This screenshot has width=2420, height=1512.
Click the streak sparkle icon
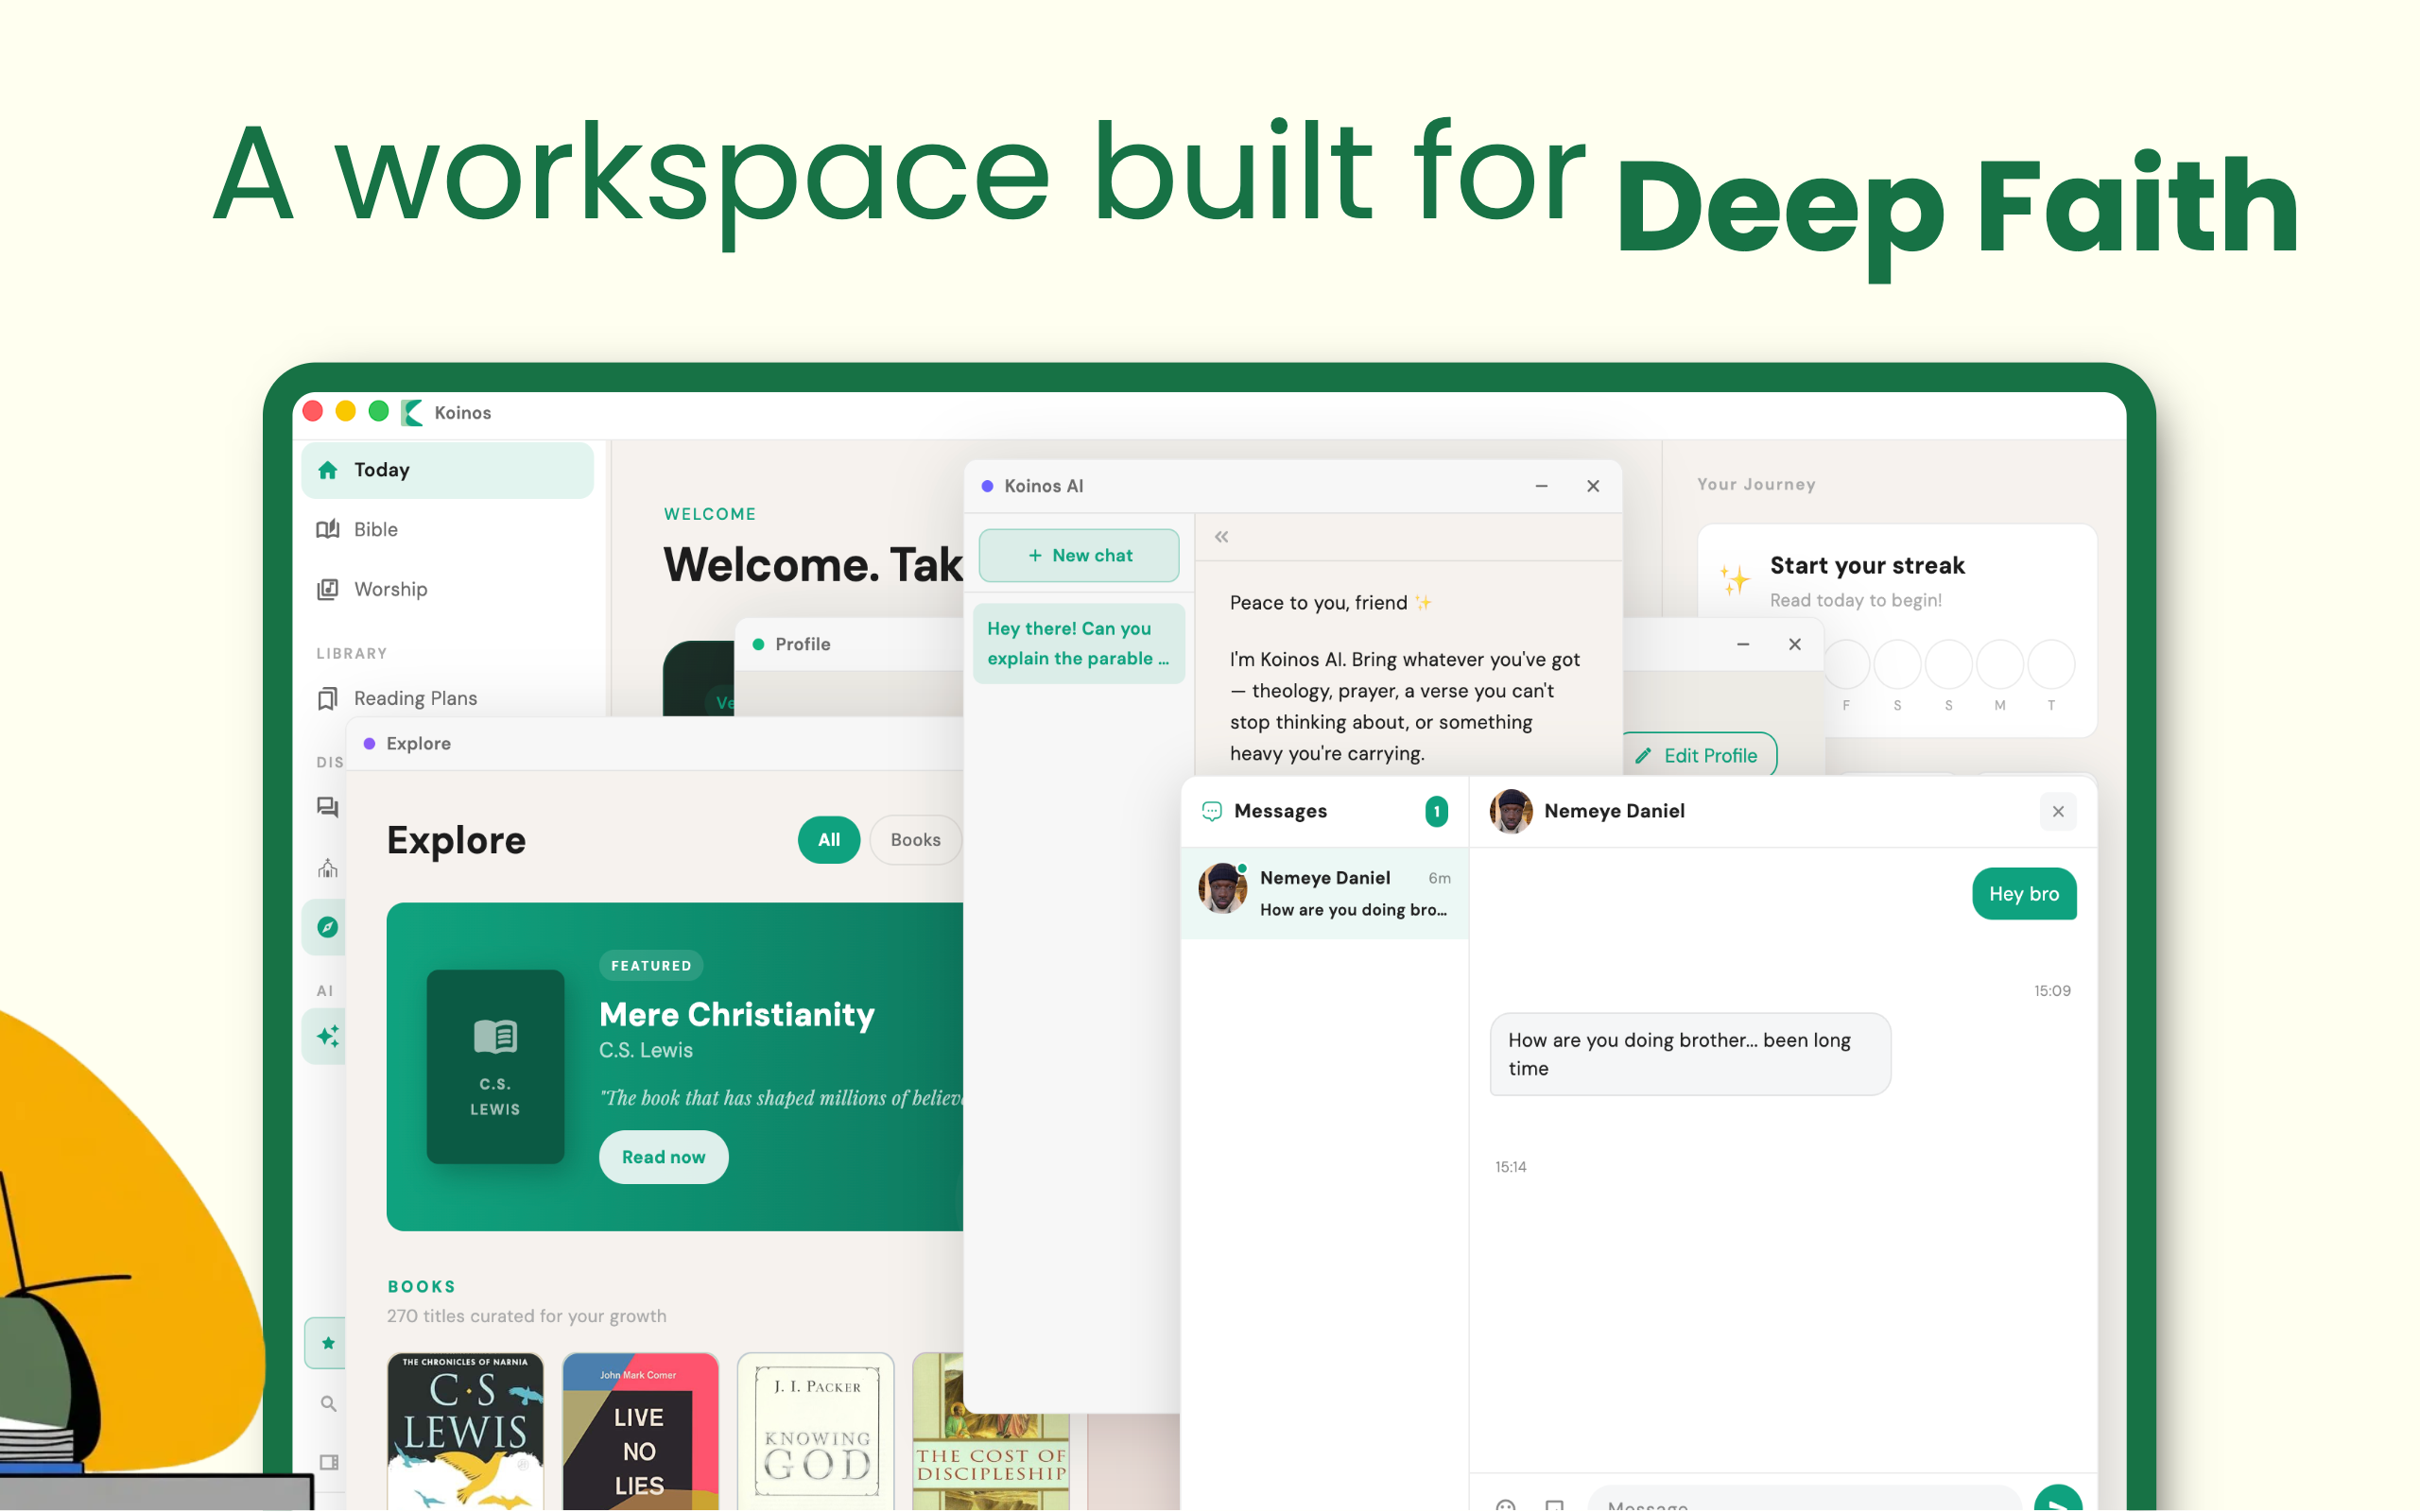click(1735, 580)
